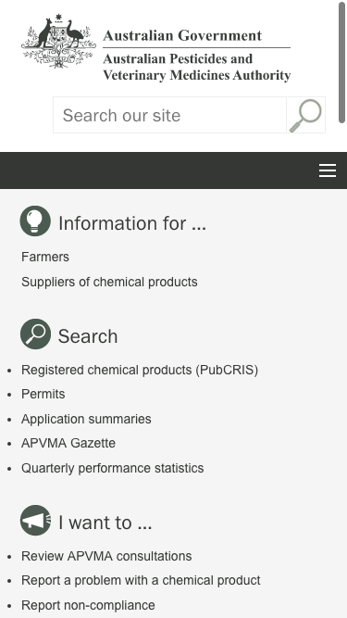
Task: View Quarterly performance statistics
Action: coord(113,468)
